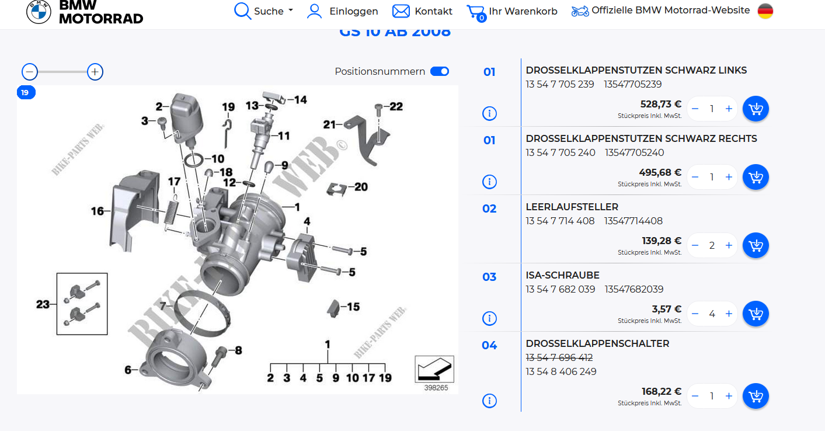Expand the Suche dropdown arrow
Image resolution: width=825 pixels, height=431 pixels.
[x=291, y=11]
